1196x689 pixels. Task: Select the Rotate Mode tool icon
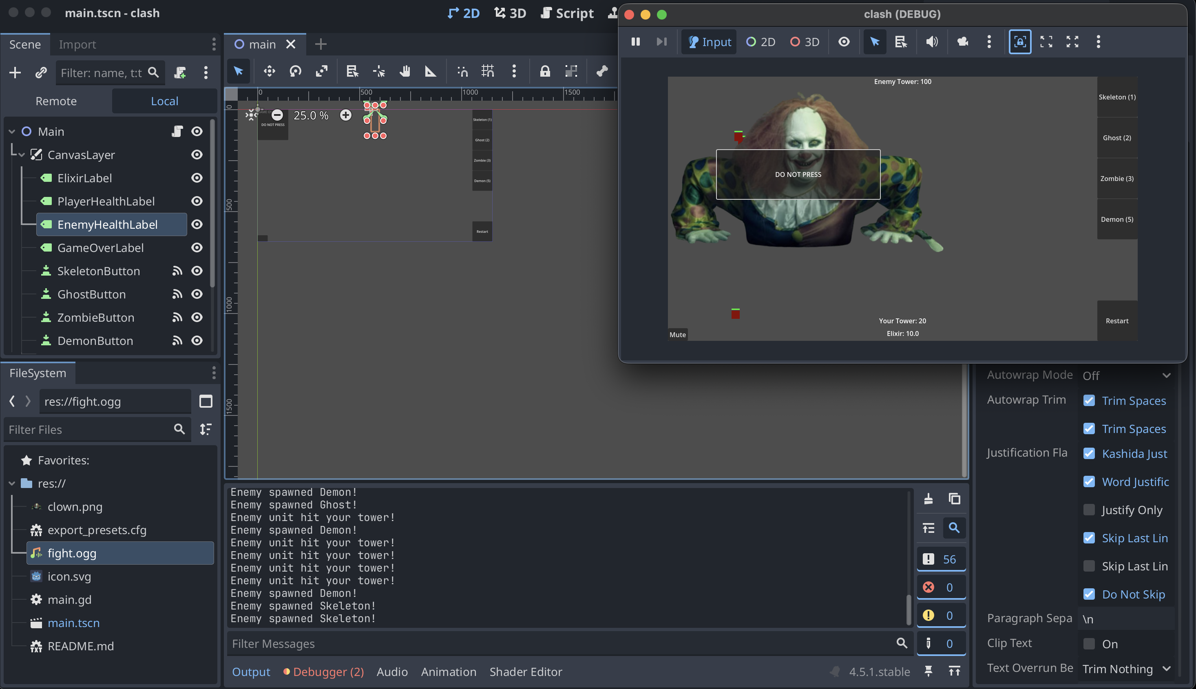[295, 71]
